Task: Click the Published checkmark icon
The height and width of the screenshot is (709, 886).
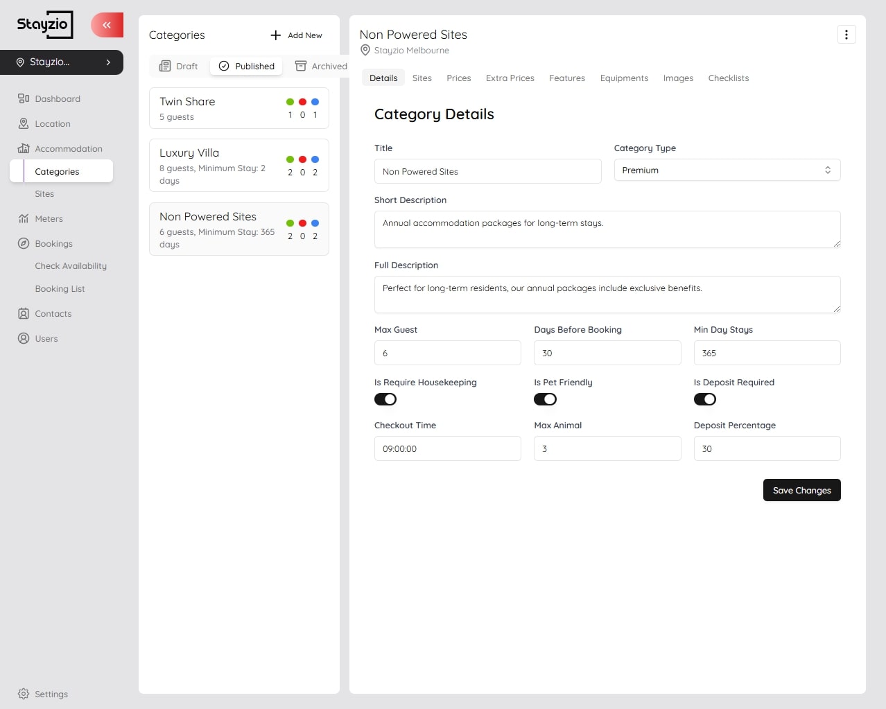Action: click(x=224, y=66)
